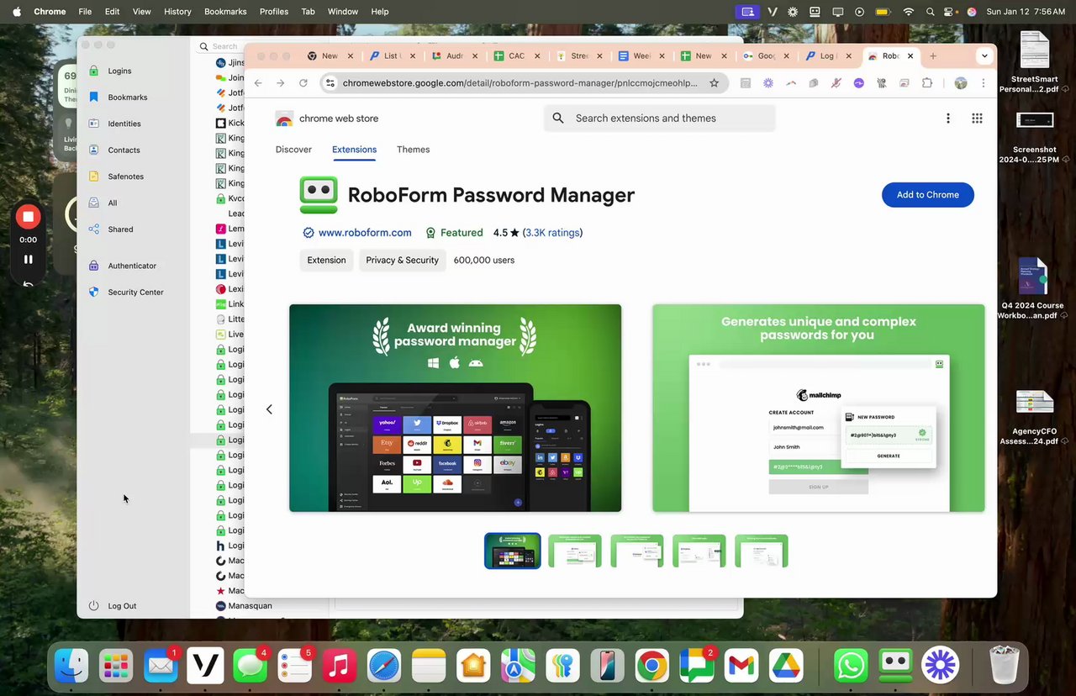
Task: Open Safari from the Dock
Action: [384, 666]
